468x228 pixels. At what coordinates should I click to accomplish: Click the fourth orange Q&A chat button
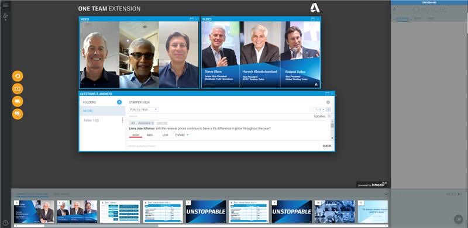18,114
